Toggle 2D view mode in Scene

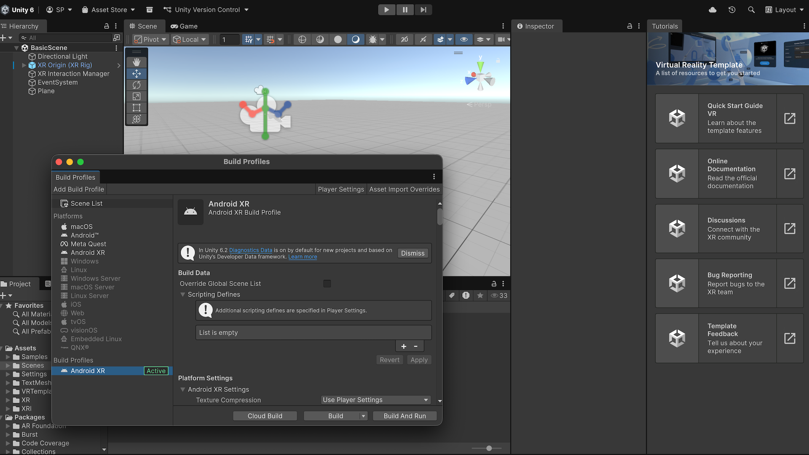point(404,39)
